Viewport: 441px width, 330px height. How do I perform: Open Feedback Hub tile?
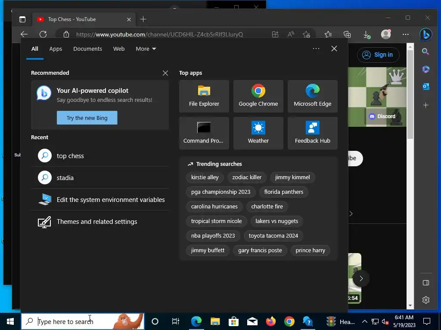coord(313,133)
